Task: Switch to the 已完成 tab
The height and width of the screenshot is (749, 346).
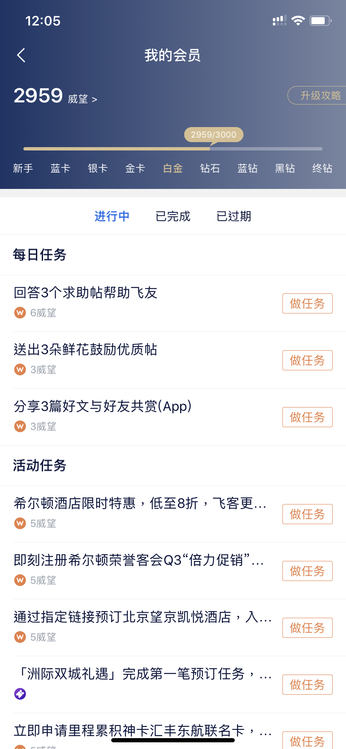Action: (x=173, y=216)
